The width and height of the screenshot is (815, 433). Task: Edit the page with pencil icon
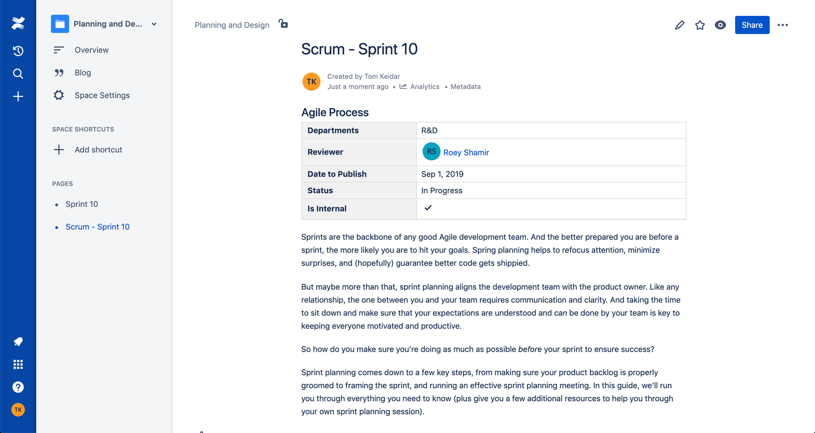pyautogui.click(x=679, y=25)
